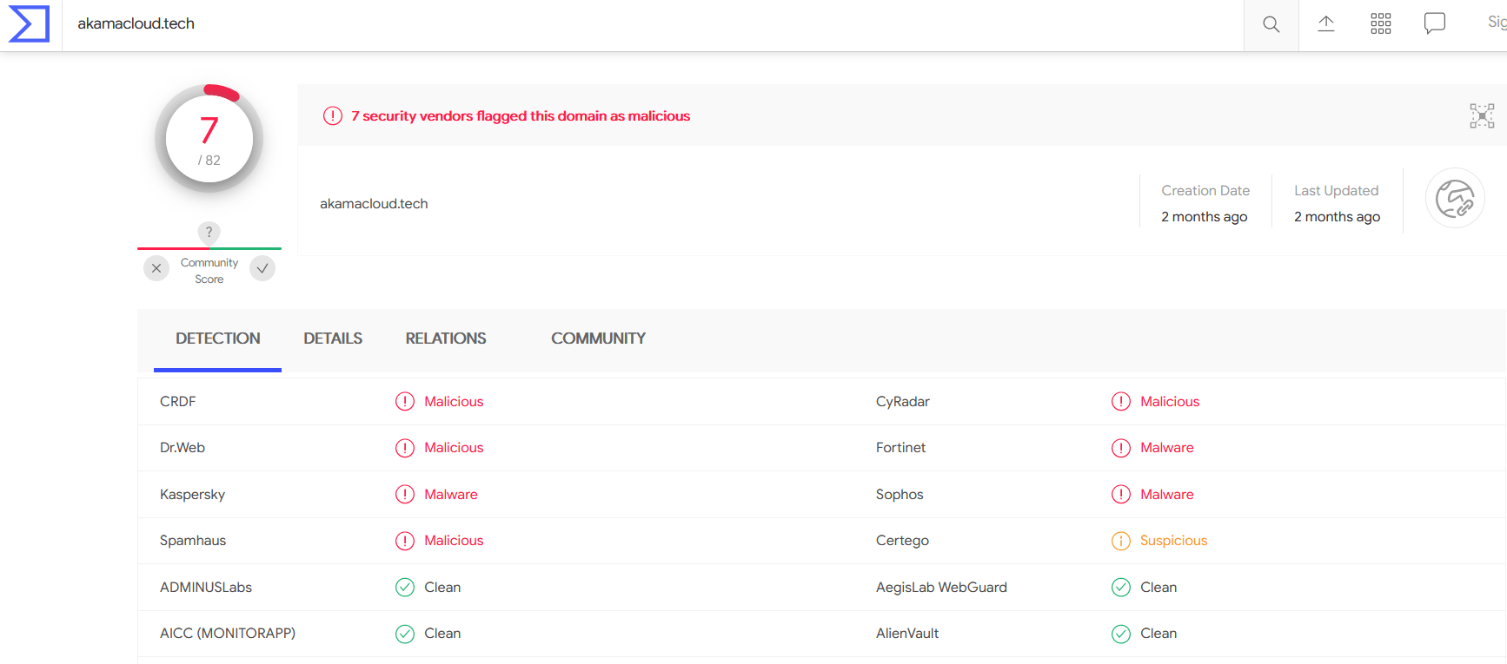Click the Creation Date value 2 months ago
Viewport: 1507px width, 664px height.
[x=1205, y=217]
